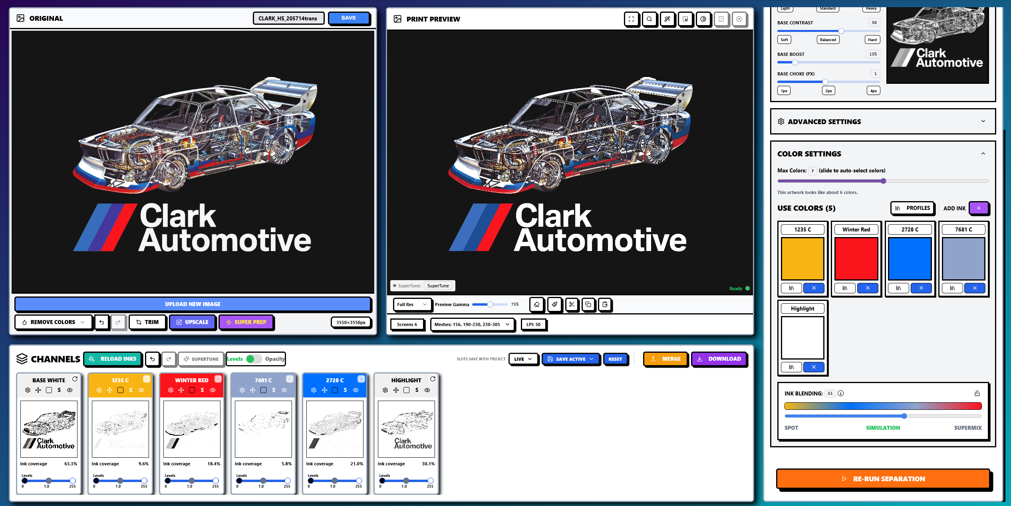The image size is (1011, 506).
Task: Expand the Advanced Settings section
Action: [882, 121]
